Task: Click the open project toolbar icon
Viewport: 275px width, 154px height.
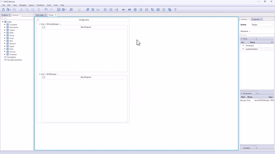Action: pos(8,10)
